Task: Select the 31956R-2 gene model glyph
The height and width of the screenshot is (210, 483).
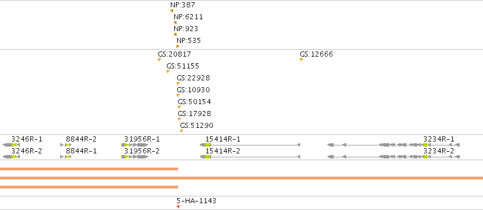Action: pos(135,157)
